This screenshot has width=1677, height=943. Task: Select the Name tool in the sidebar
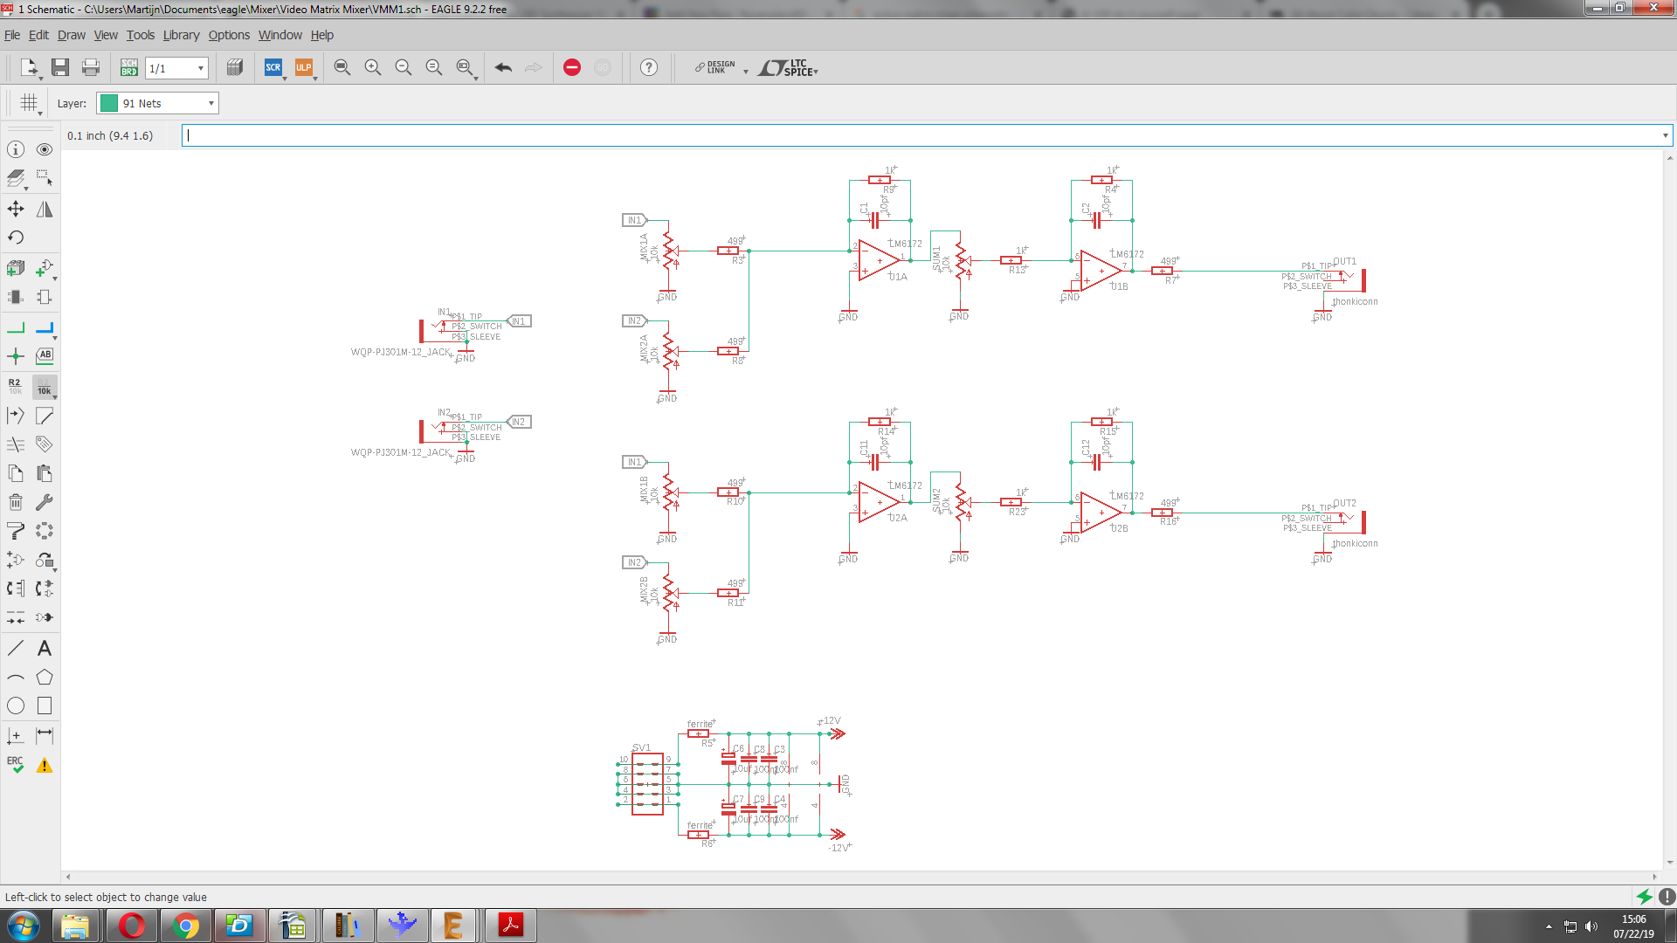click(x=16, y=386)
